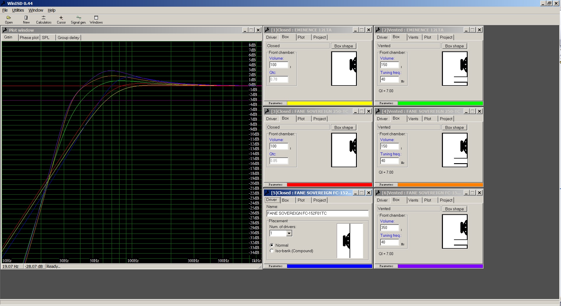This screenshot has width=561, height=306.
Task: Open Project tab in [4]Vented FANE 250-TC window
Action: click(446, 119)
